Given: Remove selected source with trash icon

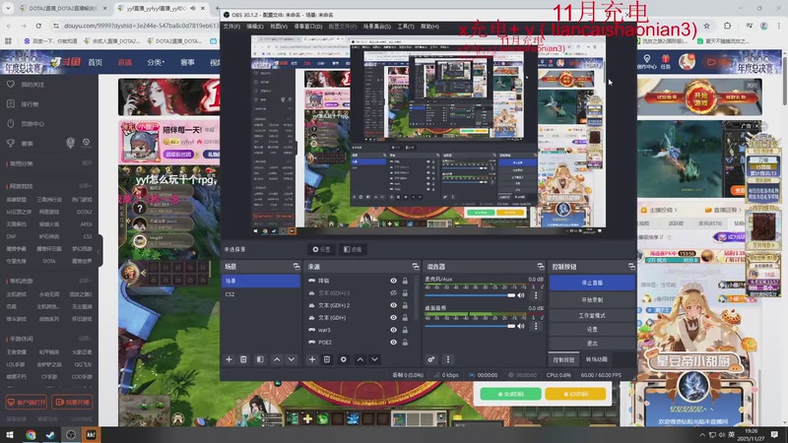Looking at the screenshot, I should click(x=327, y=359).
